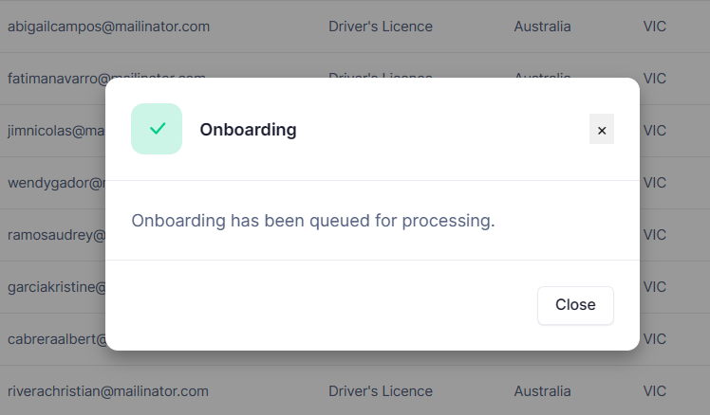
Task: Click Driver's Licence in riverachristian row
Action: (x=381, y=391)
